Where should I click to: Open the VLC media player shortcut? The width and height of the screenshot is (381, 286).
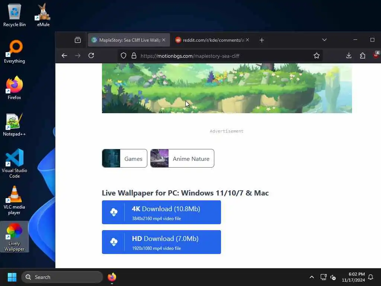15,200
